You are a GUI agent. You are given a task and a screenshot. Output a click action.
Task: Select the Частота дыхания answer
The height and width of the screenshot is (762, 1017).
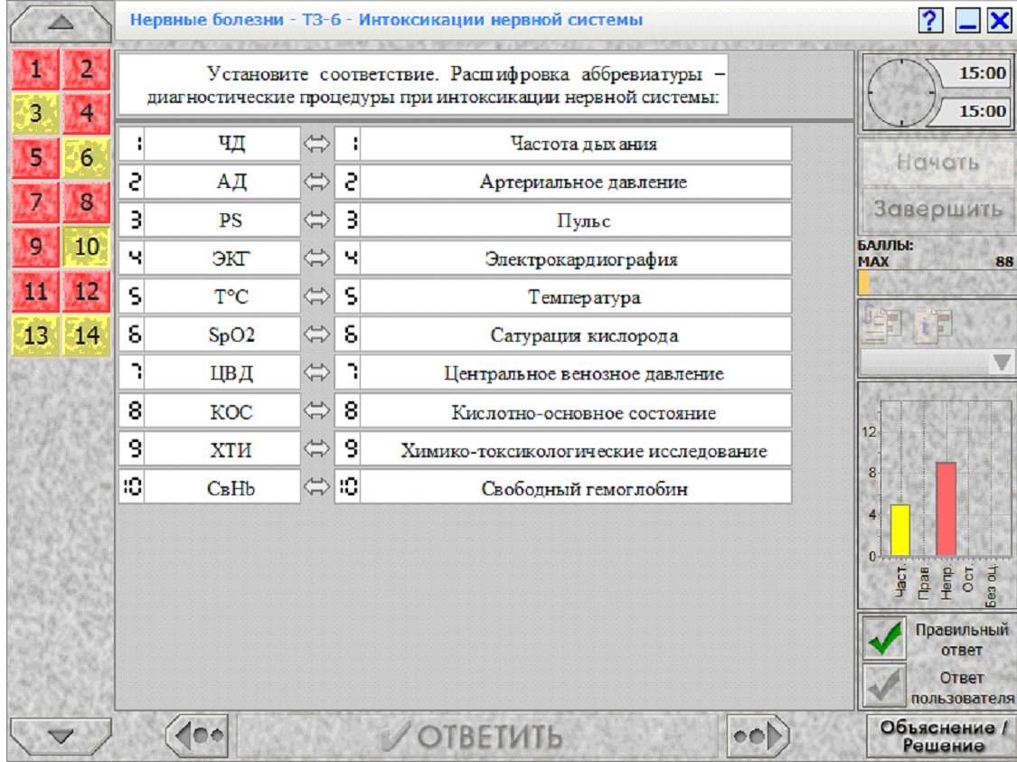(x=576, y=144)
